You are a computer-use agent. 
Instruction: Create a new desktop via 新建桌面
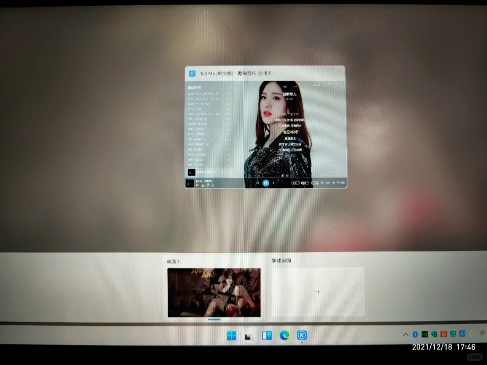(318, 292)
